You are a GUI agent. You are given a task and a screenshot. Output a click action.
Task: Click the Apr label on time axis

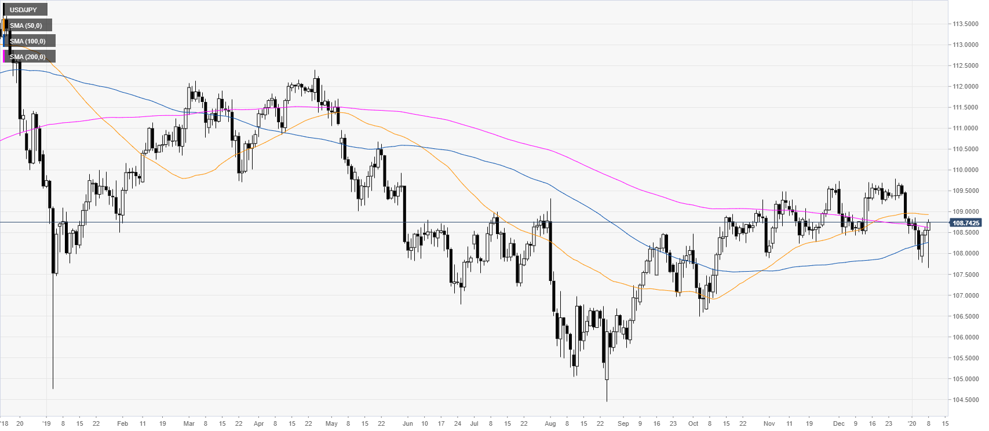coord(258,423)
